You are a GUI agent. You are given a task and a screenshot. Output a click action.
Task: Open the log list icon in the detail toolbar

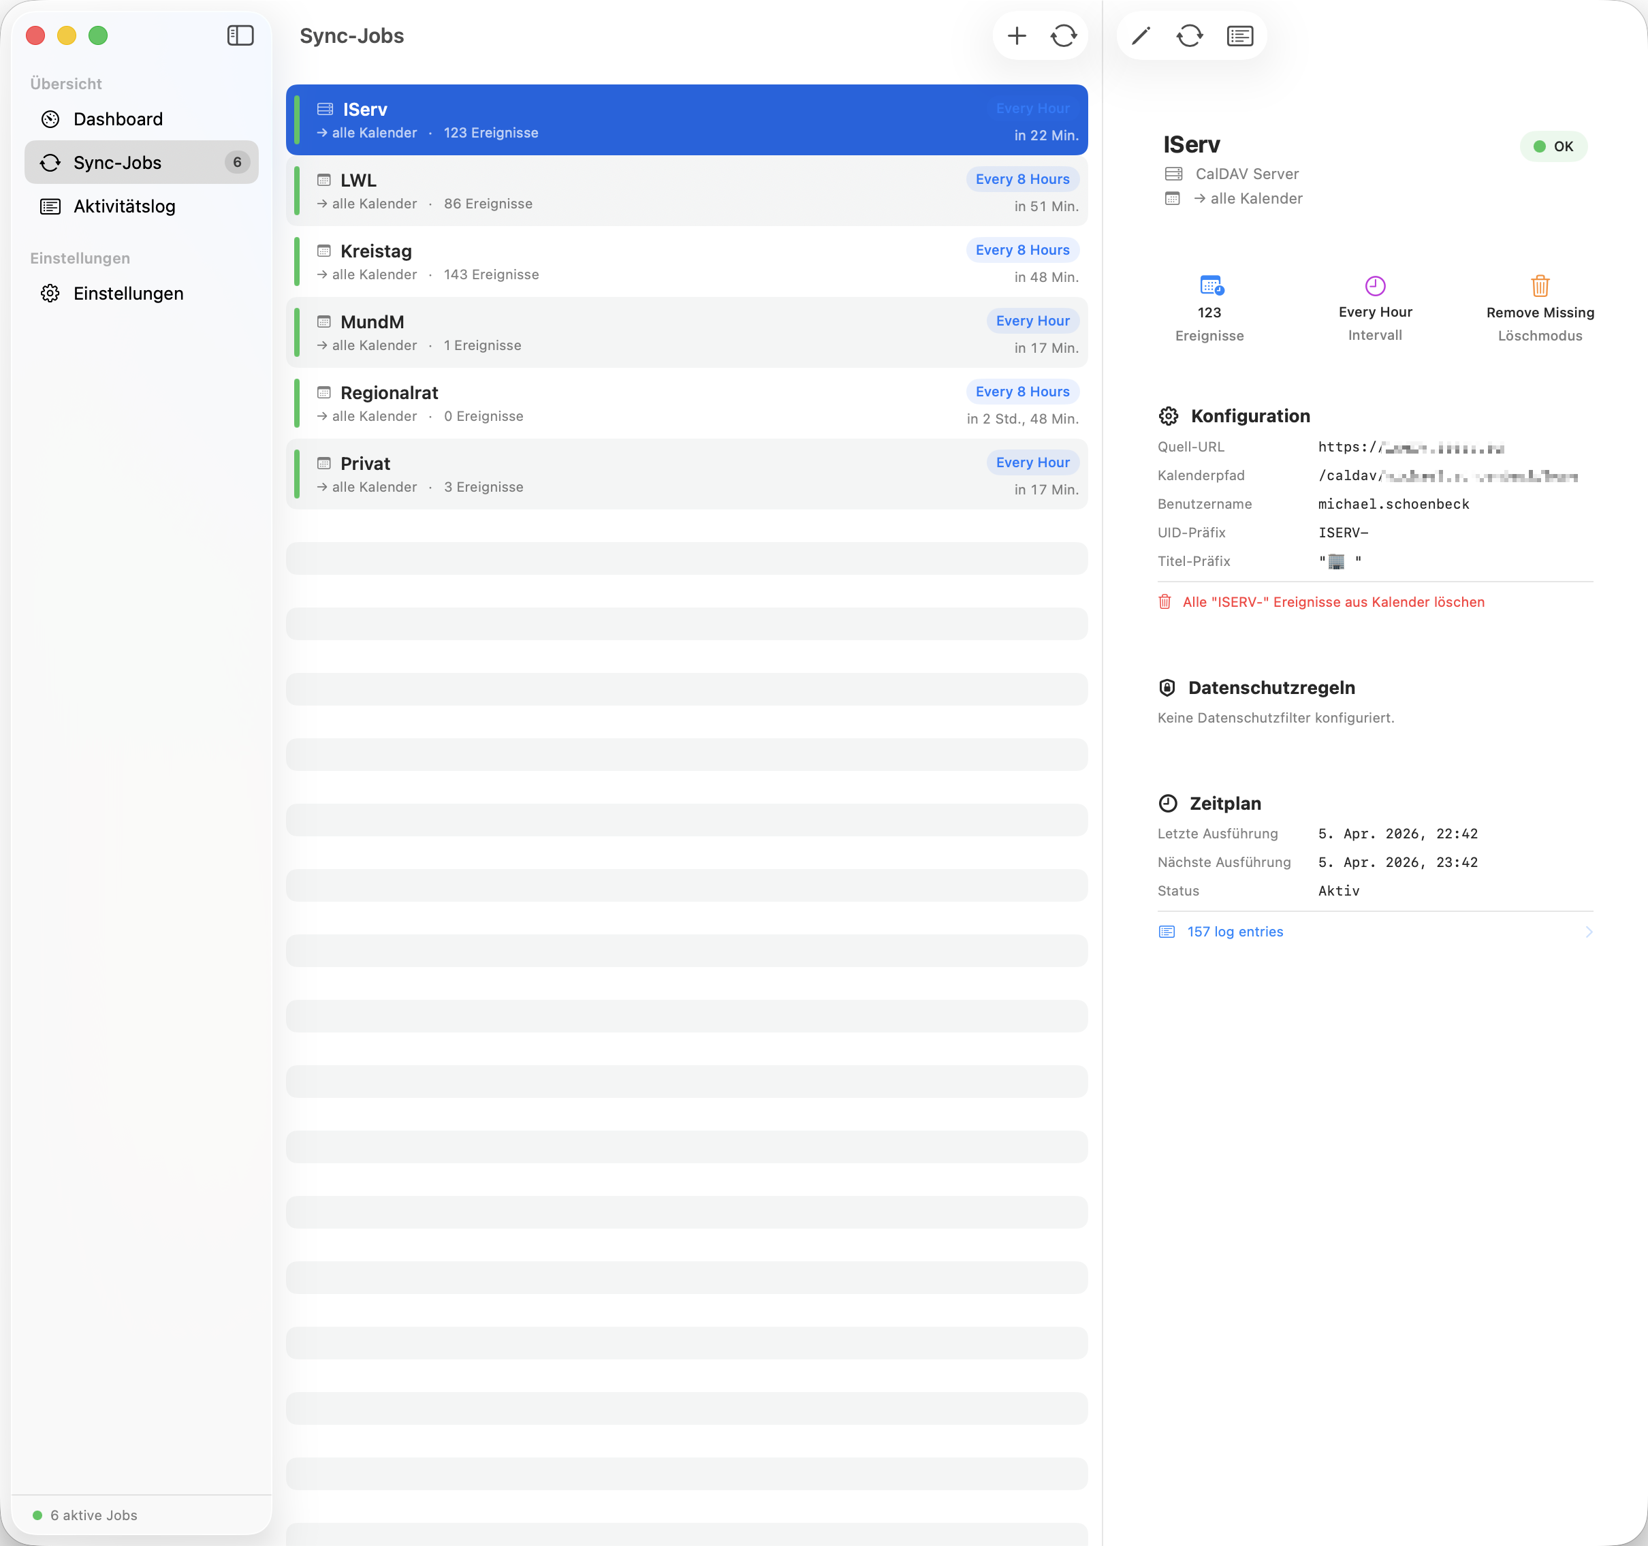[1239, 35]
